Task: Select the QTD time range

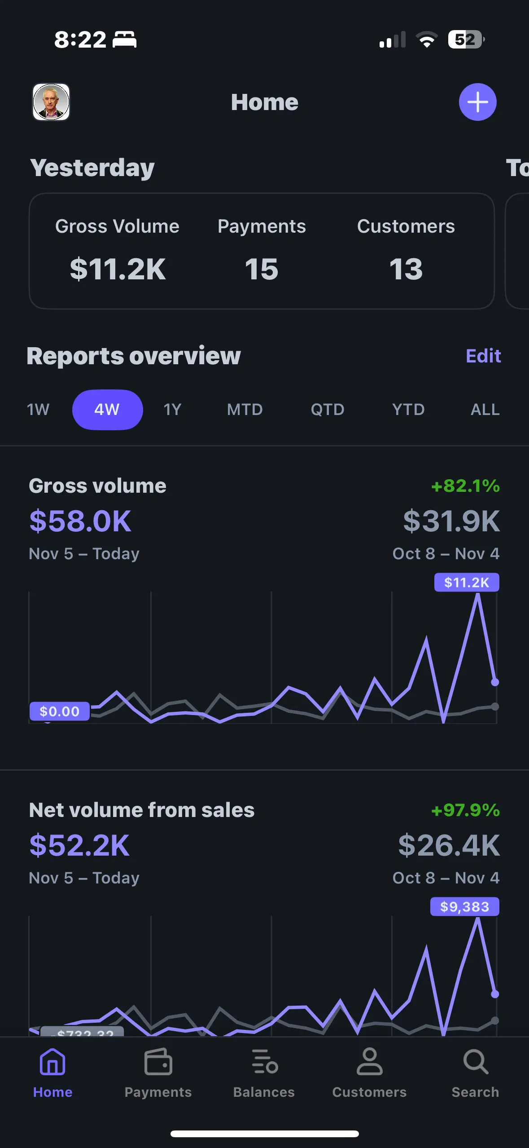Action: point(328,410)
